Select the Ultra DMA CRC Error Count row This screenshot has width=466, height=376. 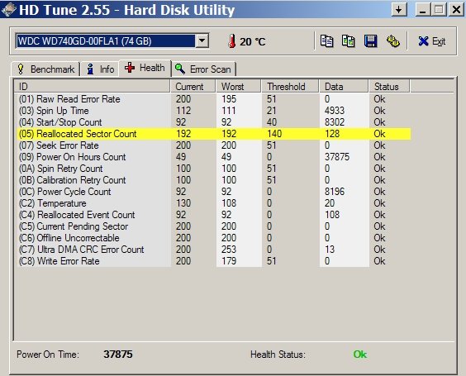click(x=214, y=250)
